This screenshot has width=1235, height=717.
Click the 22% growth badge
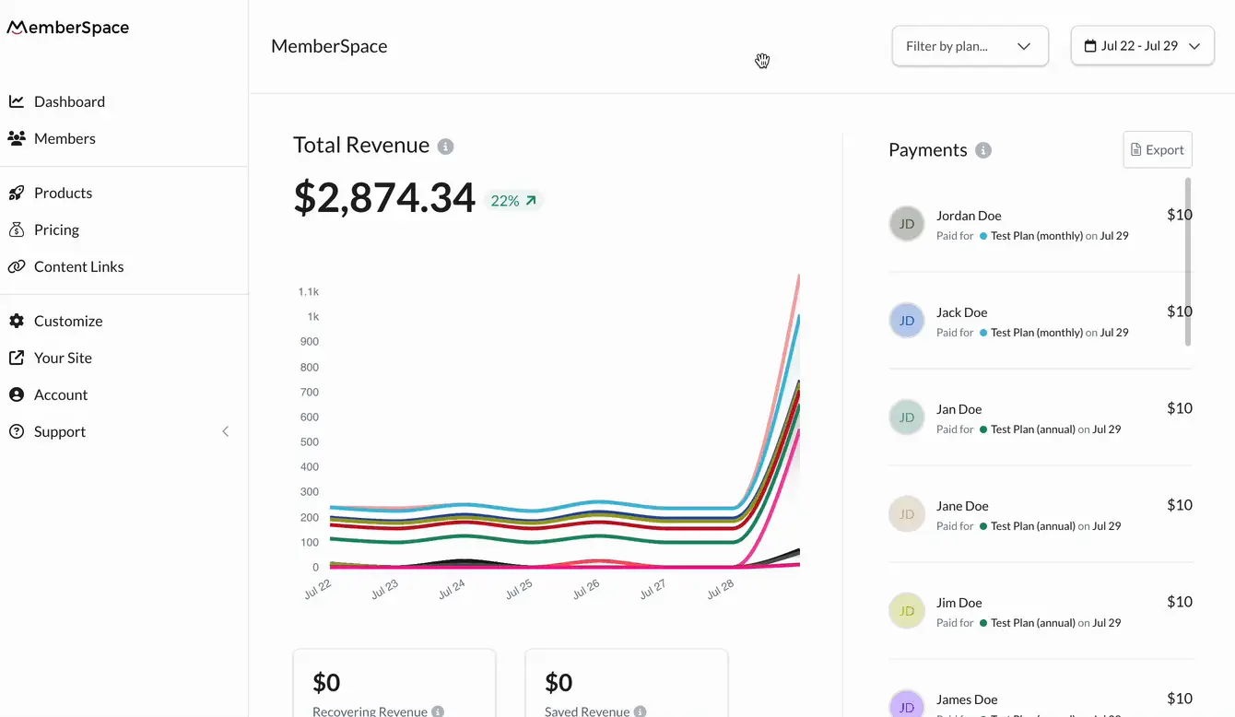click(x=513, y=201)
